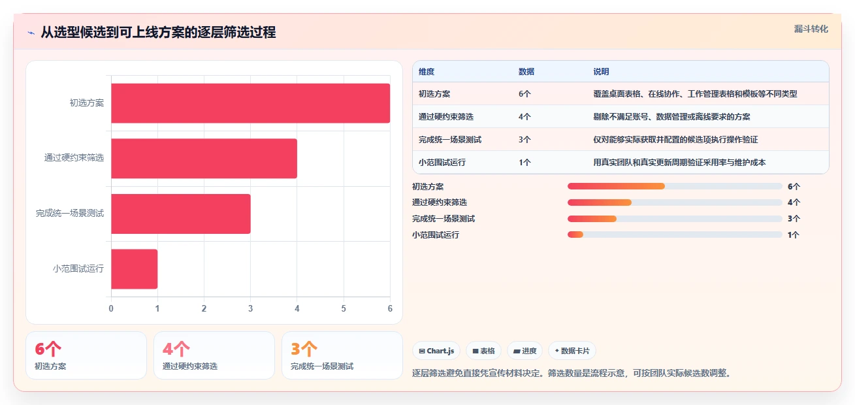Click the 3个 value in the table

tap(524, 140)
